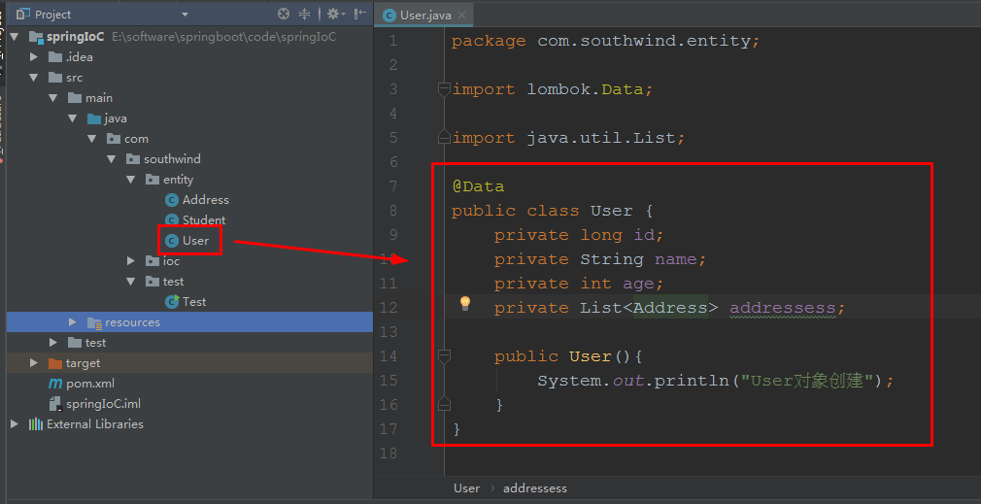Screen dimensions: 981x504
Task: Expand the .idea folder arrow
Action: click(x=34, y=57)
